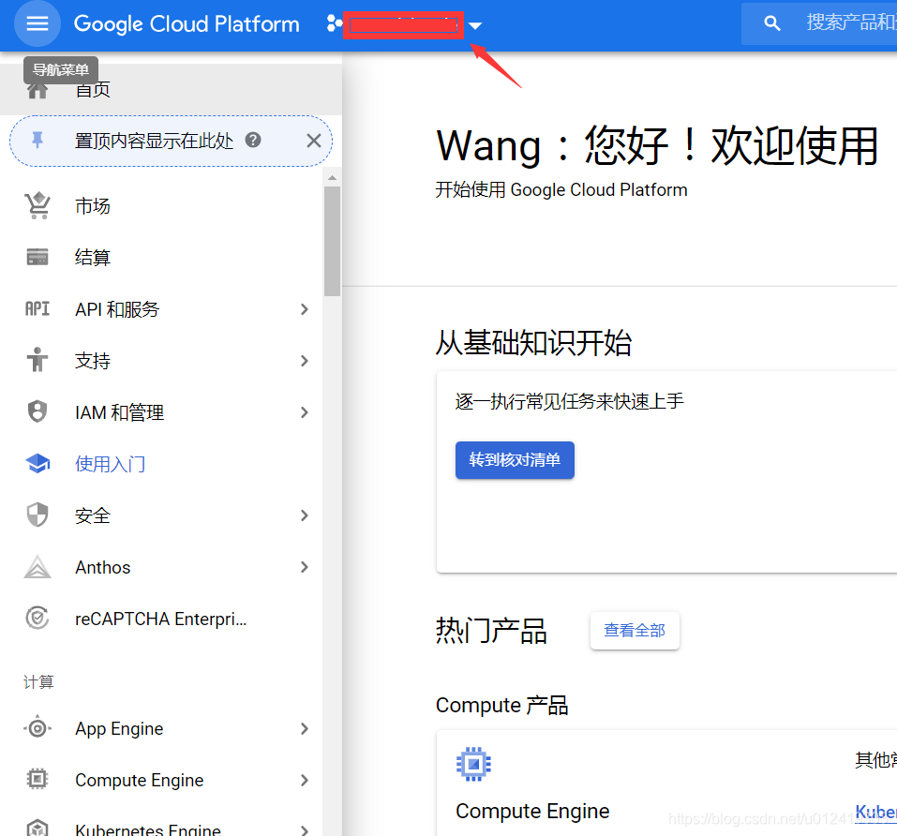The image size is (897, 836).
Task: Open Anthos menu item
Action: coord(103,567)
